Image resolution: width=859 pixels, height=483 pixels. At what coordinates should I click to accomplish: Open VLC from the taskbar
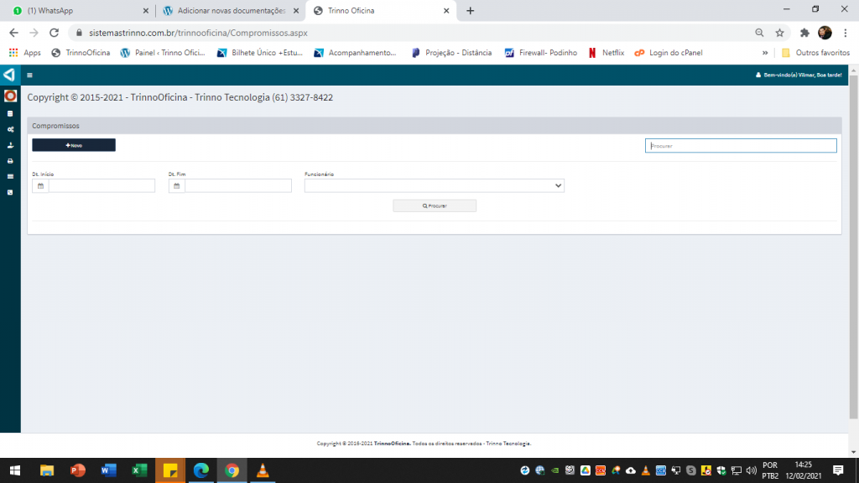(263, 470)
